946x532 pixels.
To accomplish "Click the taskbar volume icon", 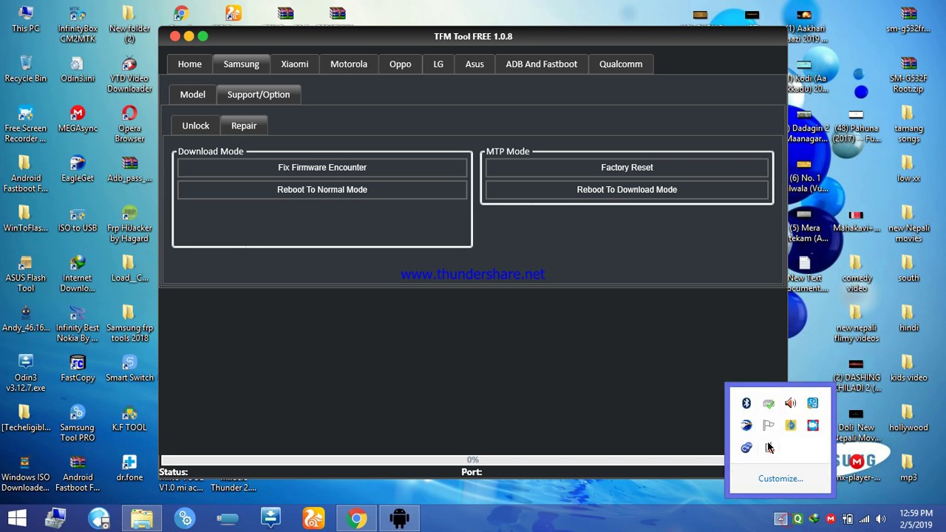I will click(881, 519).
